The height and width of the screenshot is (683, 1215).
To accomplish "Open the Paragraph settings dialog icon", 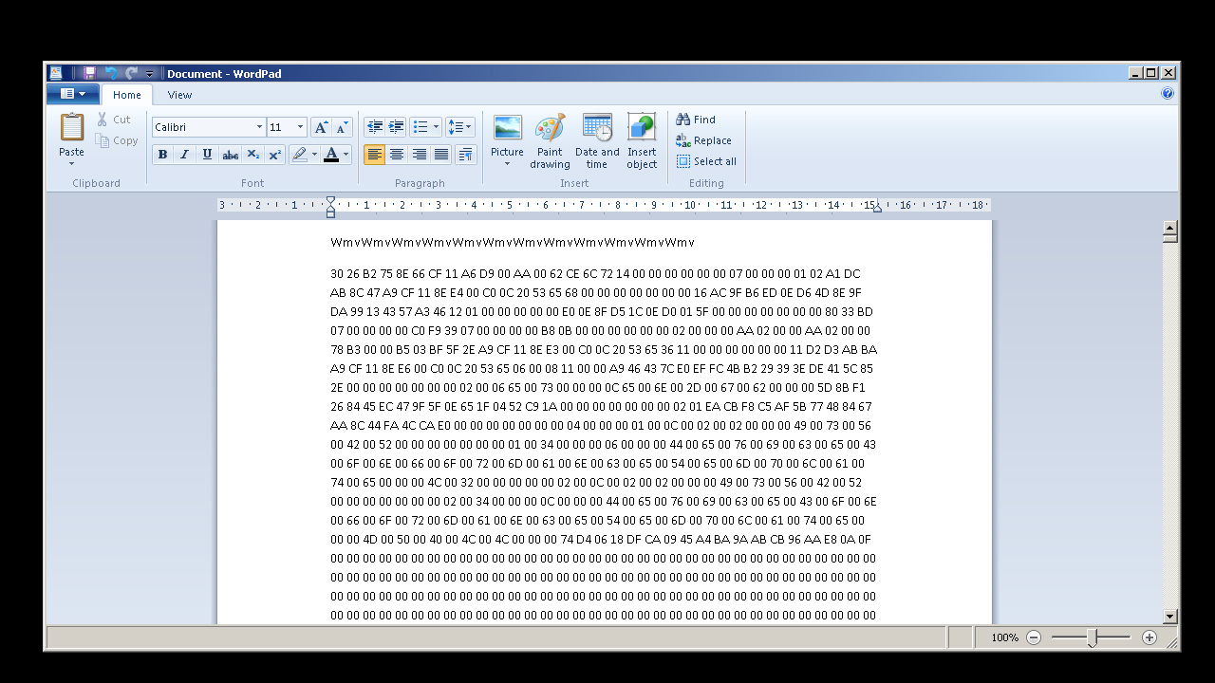I will (x=465, y=155).
